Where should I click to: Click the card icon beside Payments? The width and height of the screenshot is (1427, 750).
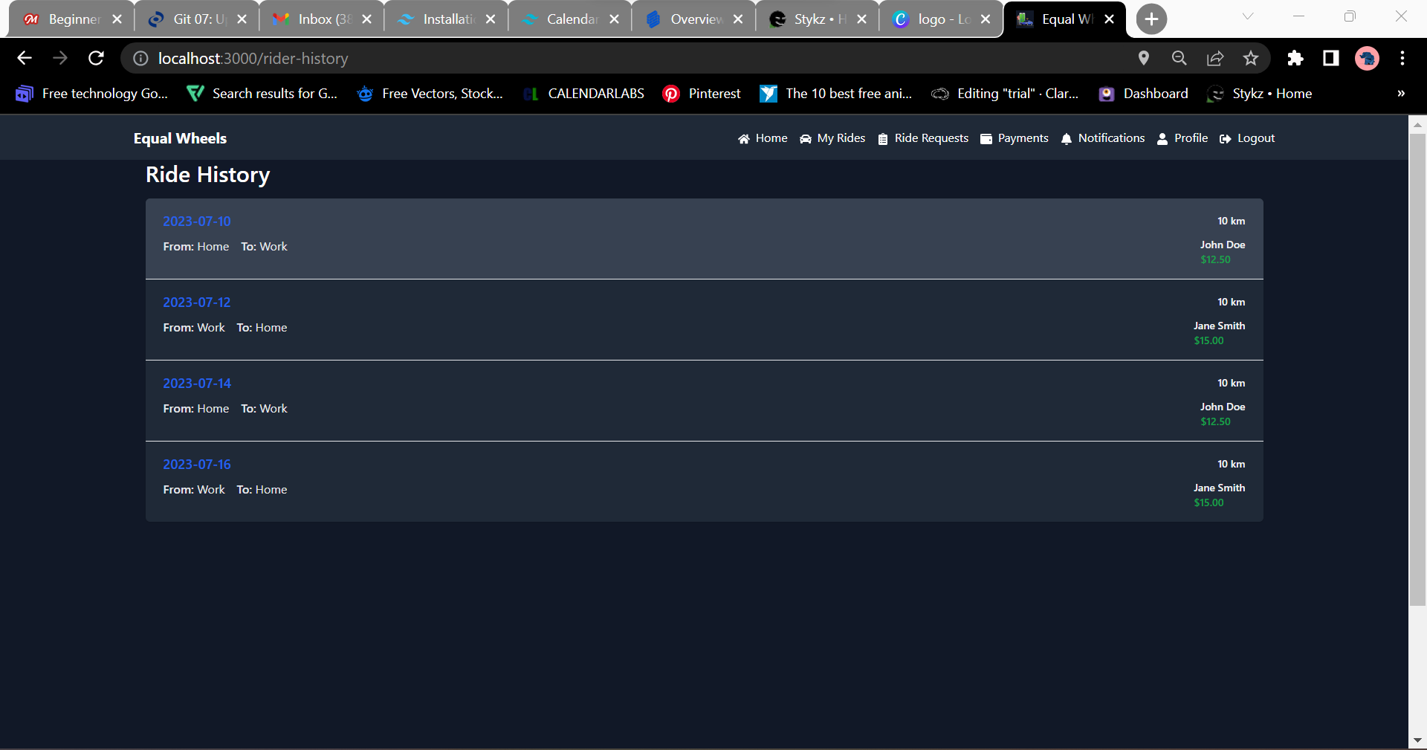click(986, 139)
